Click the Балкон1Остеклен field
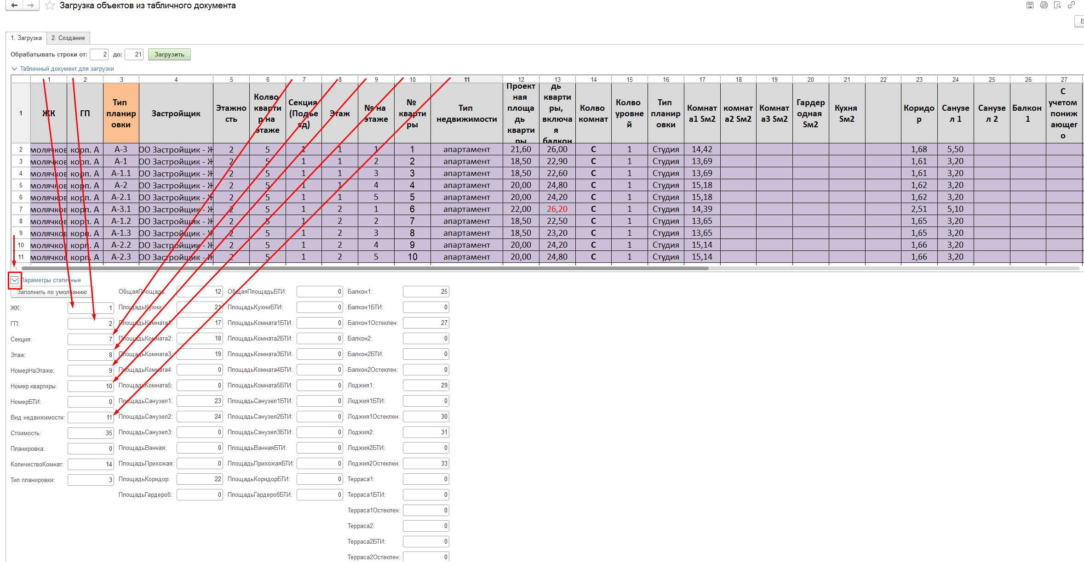The image size is (1084, 562). (x=426, y=323)
